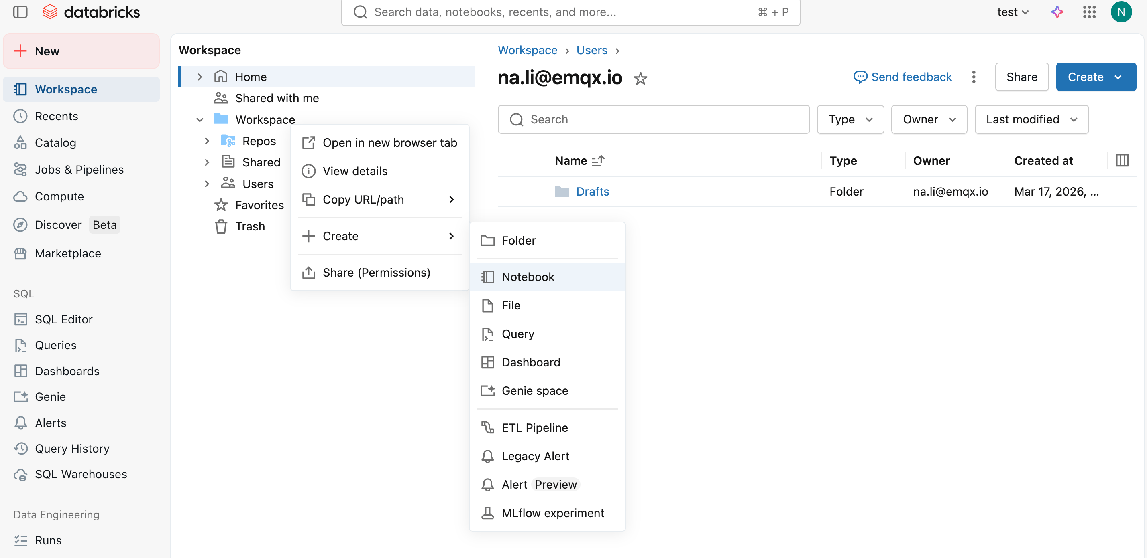Viewport: 1147px width, 558px height.
Task: Toggle the left sidebar collapse icon
Action: [20, 12]
